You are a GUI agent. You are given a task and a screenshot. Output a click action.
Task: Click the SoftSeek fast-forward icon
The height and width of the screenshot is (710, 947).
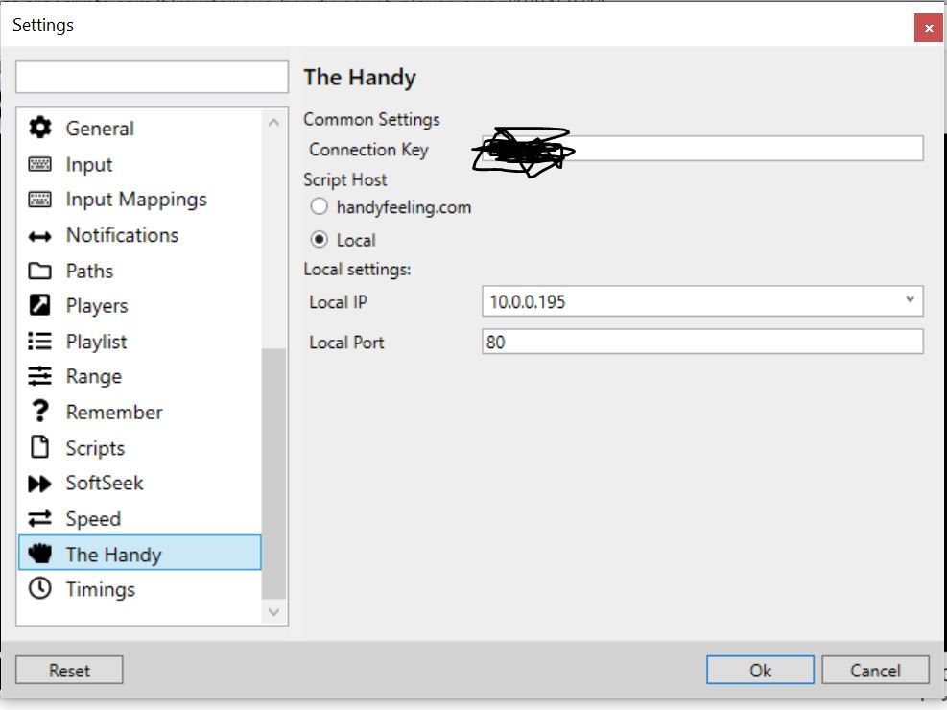40,484
